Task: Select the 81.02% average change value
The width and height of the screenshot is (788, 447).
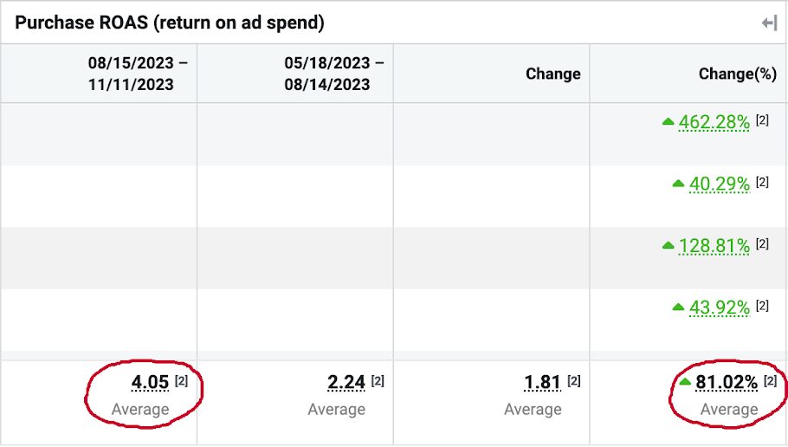Action: coord(727,382)
